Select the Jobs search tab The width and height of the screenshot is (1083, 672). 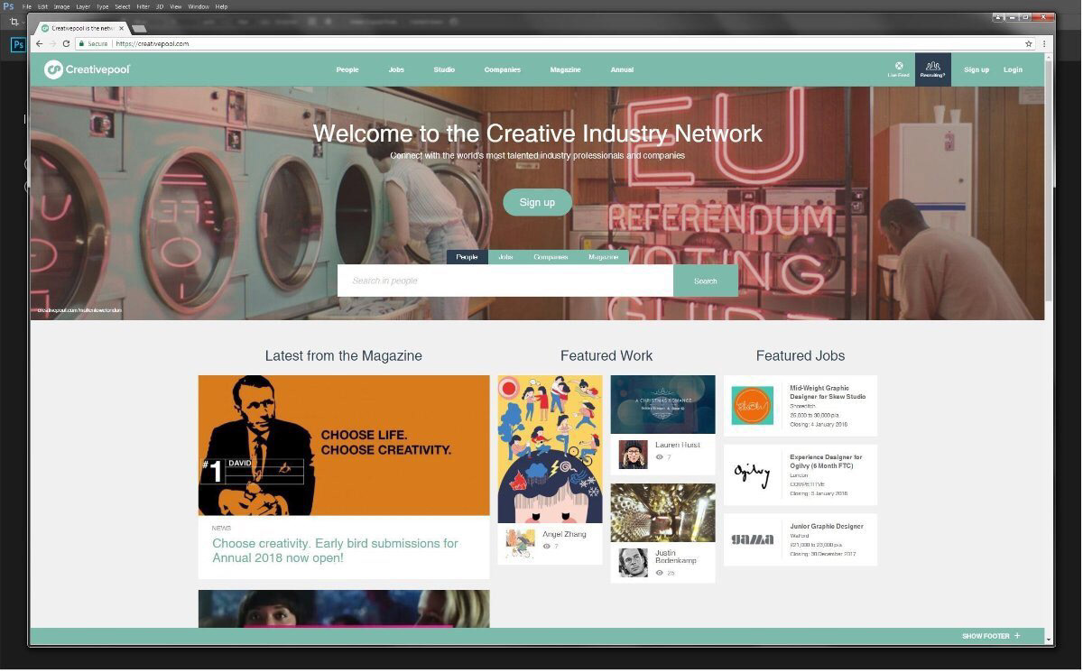click(505, 257)
